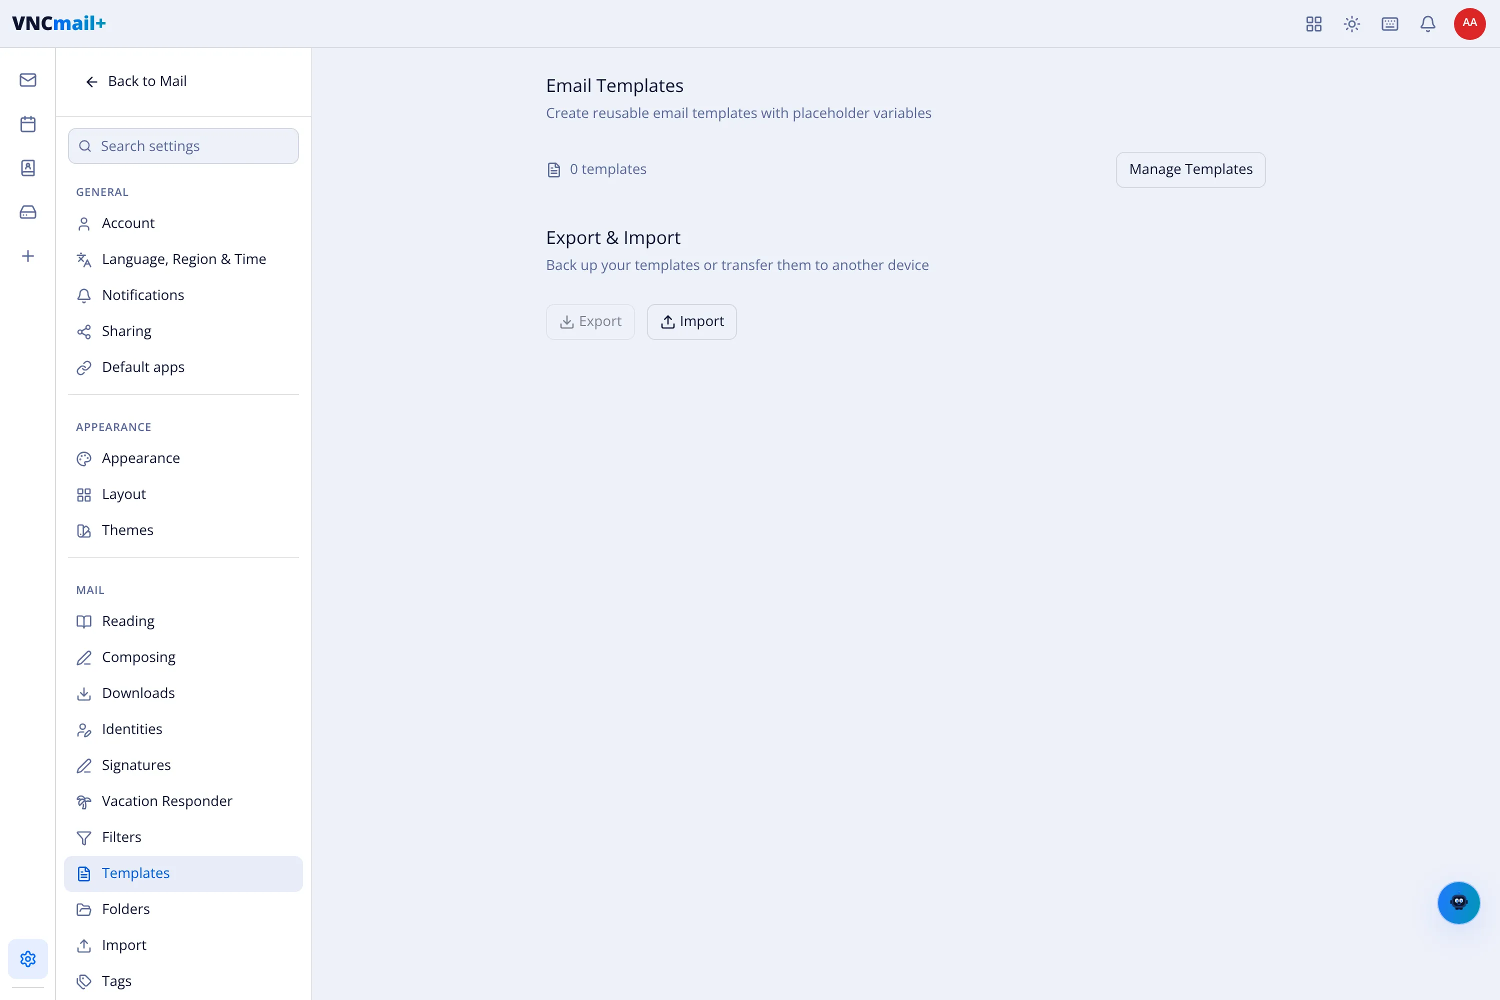Open the AA user avatar menu
Screen dimensions: 1500x1000
coord(1469,23)
